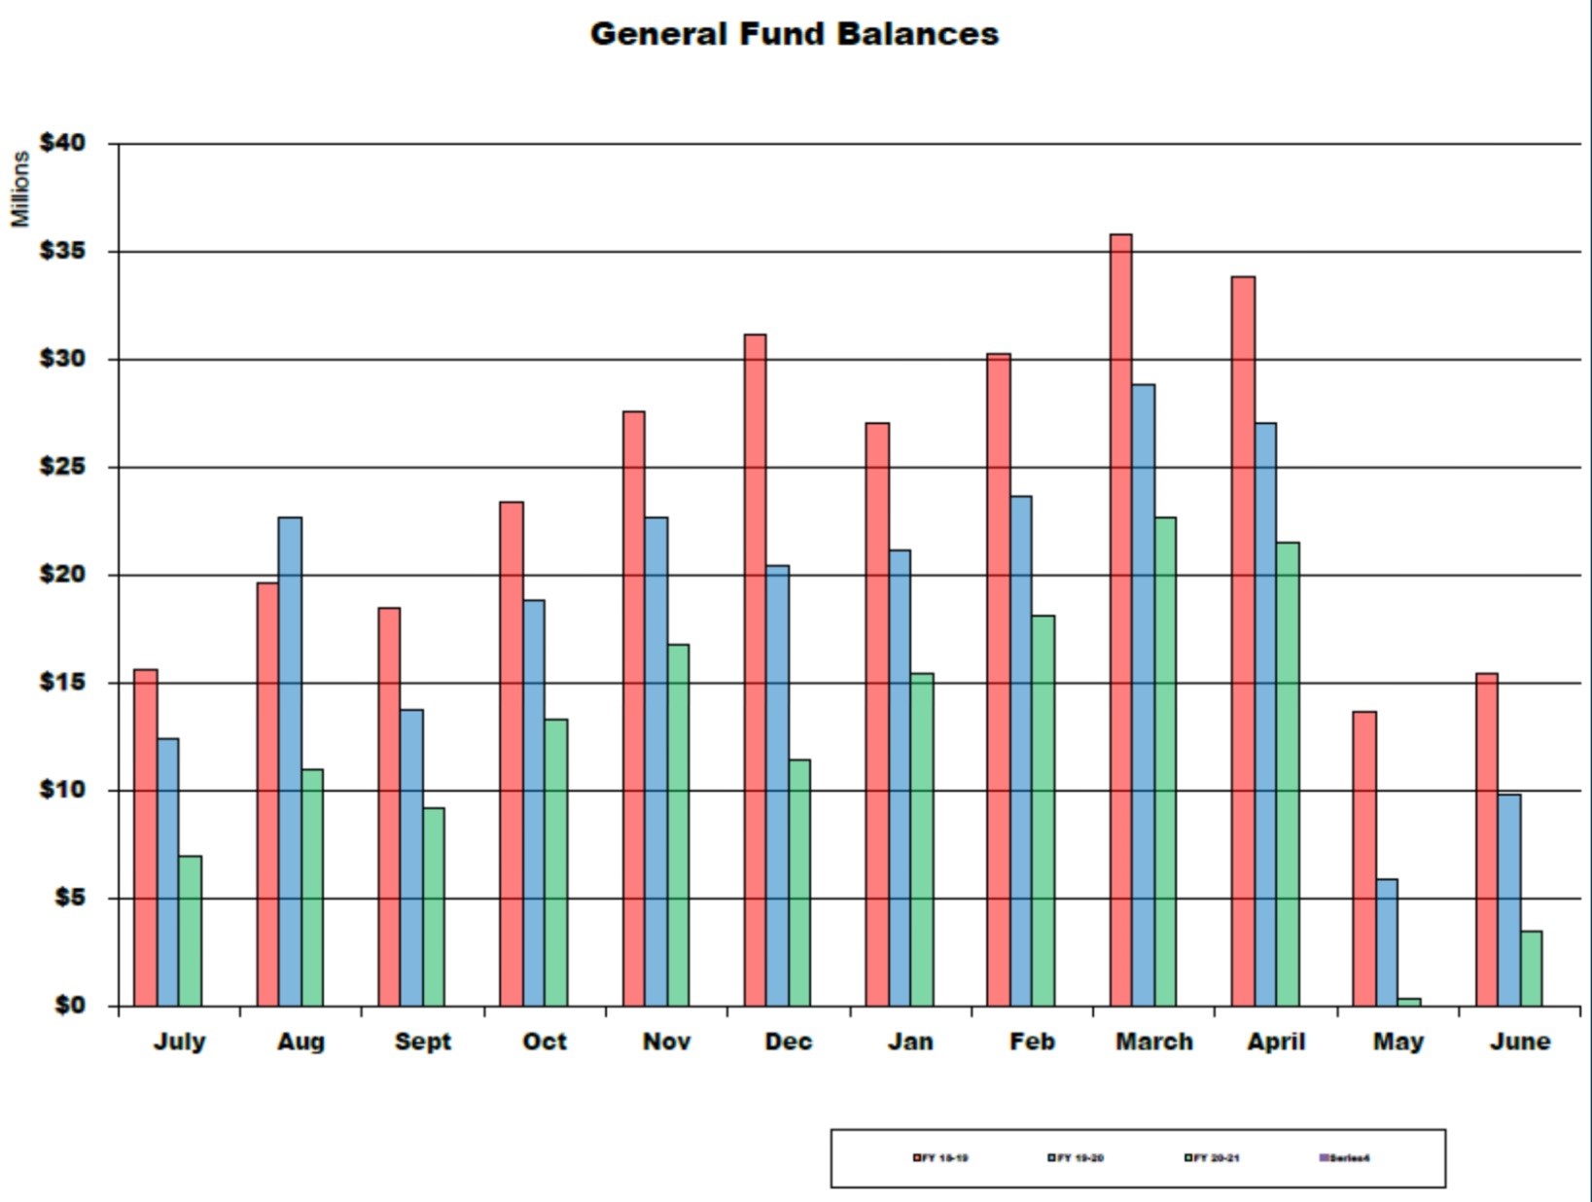The width and height of the screenshot is (1592, 1202).
Task: Click the blue June bar
Action: (x=1509, y=900)
